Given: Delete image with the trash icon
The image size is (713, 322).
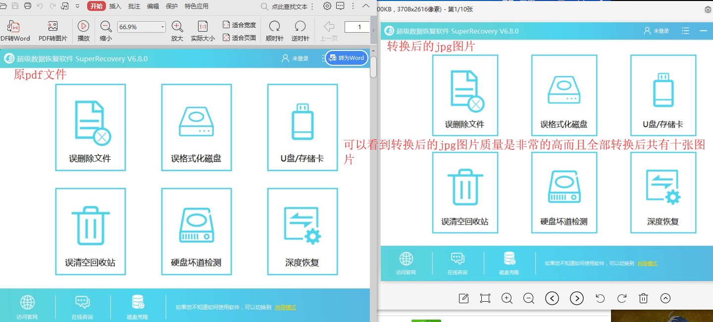Looking at the screenshot, I should tap(643, 298).
